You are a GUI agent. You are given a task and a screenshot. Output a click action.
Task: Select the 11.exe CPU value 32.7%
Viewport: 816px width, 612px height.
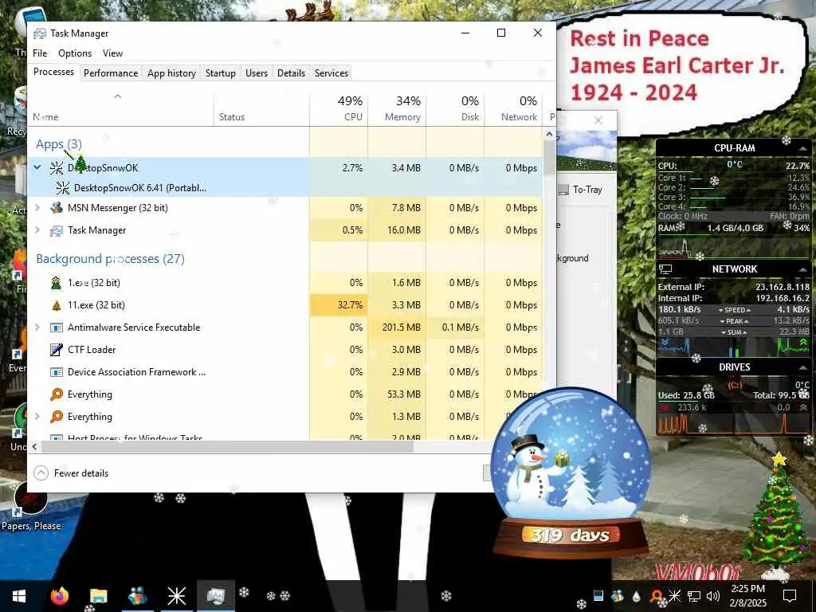tap(339, 305)
